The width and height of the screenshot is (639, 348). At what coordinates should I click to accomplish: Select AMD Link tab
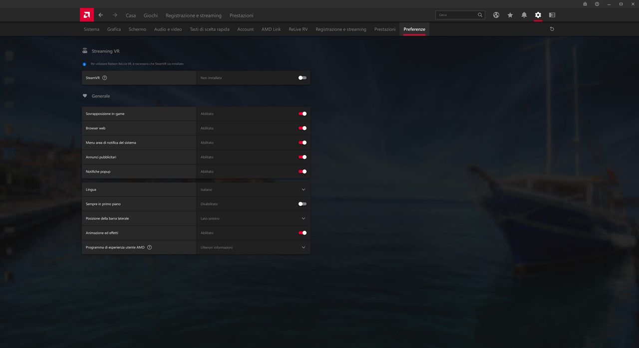271,29
